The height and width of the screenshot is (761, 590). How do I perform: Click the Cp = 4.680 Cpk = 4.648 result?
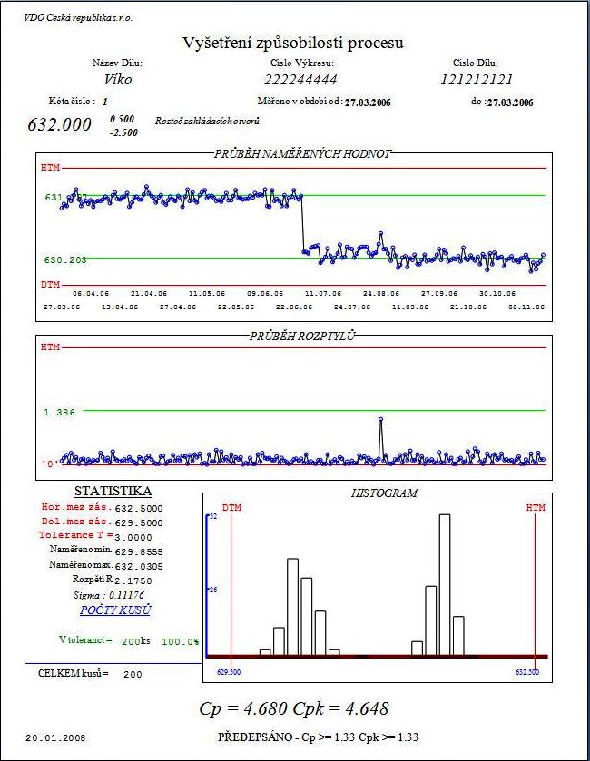pyautogui.click(x=294, y=708)
